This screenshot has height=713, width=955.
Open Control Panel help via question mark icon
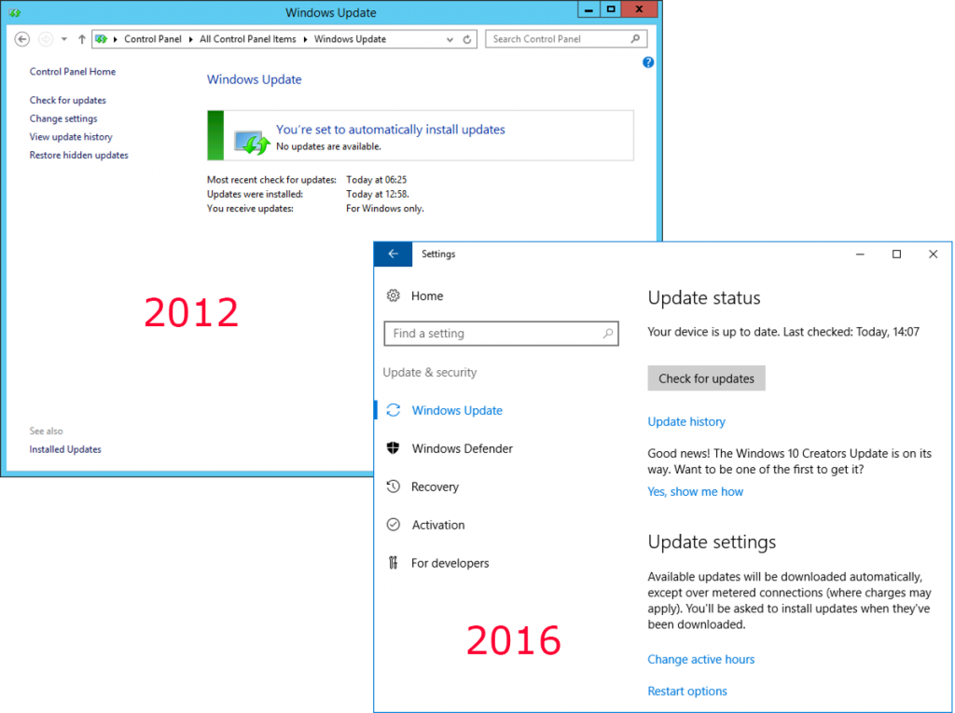pos(648,62)
